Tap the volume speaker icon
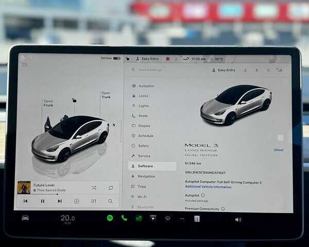This screenshot has height=247, width=309. [238, 219]
